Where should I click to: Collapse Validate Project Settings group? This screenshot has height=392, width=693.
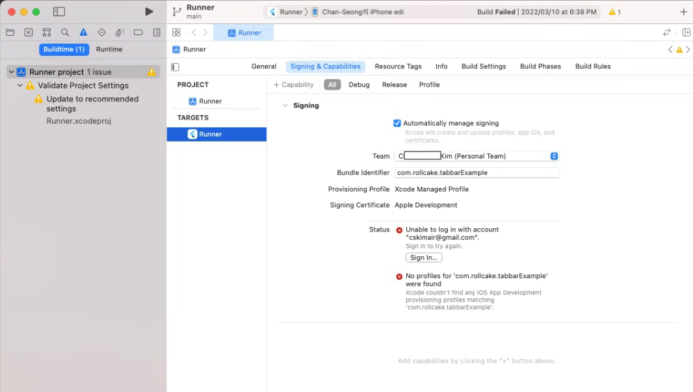pos(20,85)
